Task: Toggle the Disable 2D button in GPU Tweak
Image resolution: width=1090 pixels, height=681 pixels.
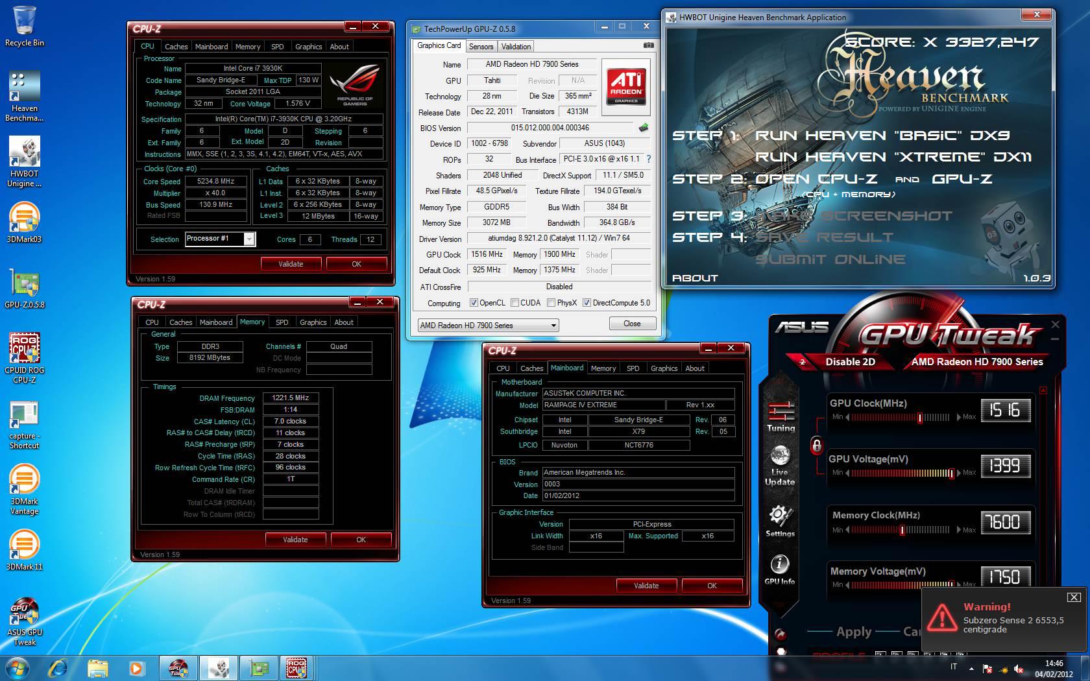Action: [x=850, y=362]
